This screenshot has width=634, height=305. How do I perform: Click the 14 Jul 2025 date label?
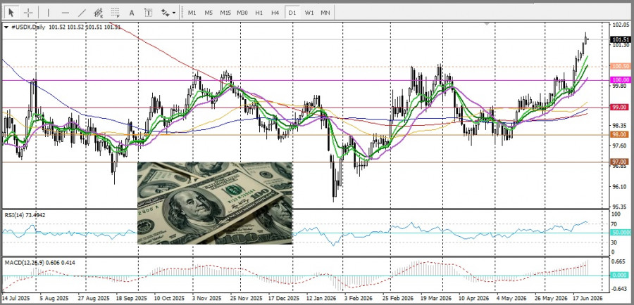(15, 298)
